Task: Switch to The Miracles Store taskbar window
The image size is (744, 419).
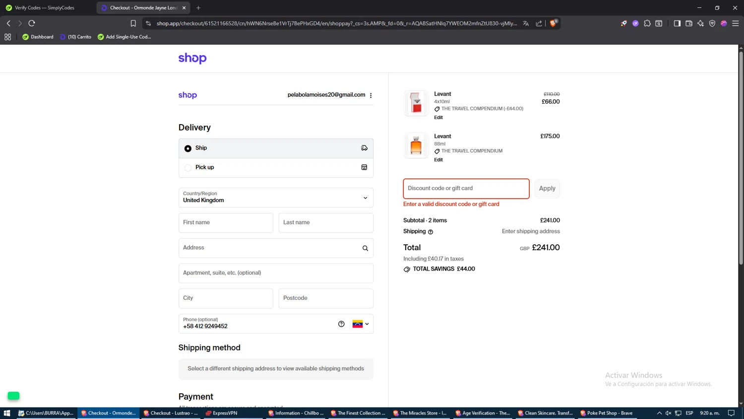Action: coord(421,413)
